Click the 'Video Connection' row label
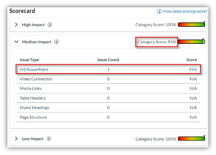 tap(36, 79)
